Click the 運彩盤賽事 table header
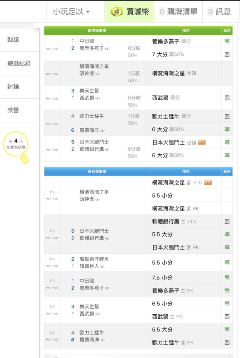Screen dimensions: 240x358 click(97, 171)
